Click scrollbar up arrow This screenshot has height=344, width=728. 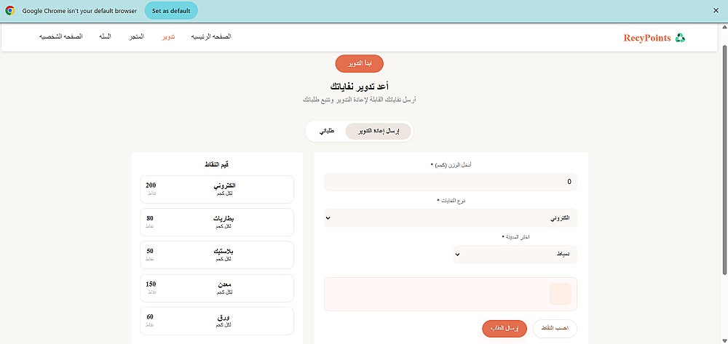pyautogui.click(x=725, y=27)
